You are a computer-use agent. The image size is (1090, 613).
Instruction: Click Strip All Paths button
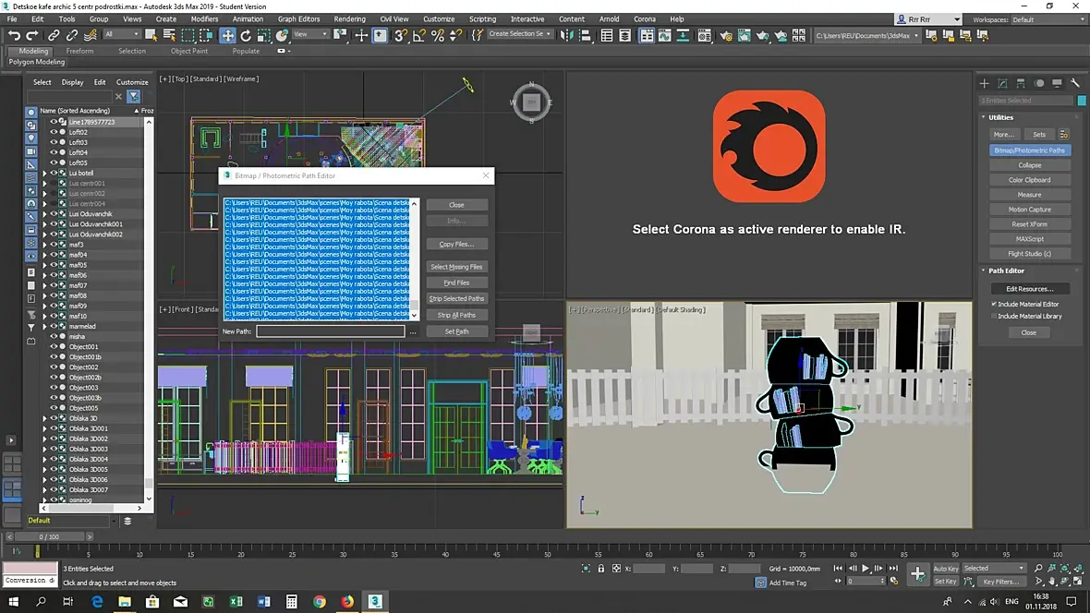(x=456, y=315)
